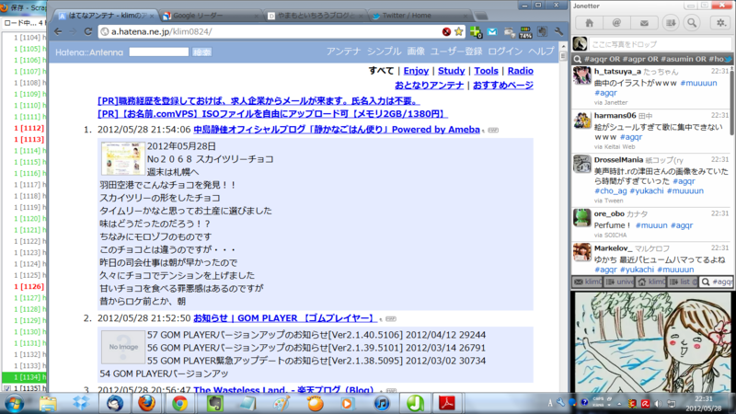This screenshot has height=414, width=736.
Task: Click Chrome reload button
Action: [x=87, y=31]
